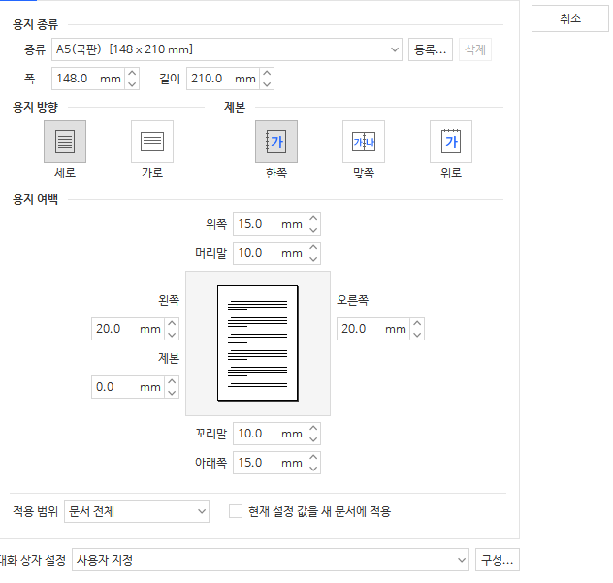The image size is (613, 583).
Task: Click the 왼쪽 margin input field
Action: [x=128, y=329]
